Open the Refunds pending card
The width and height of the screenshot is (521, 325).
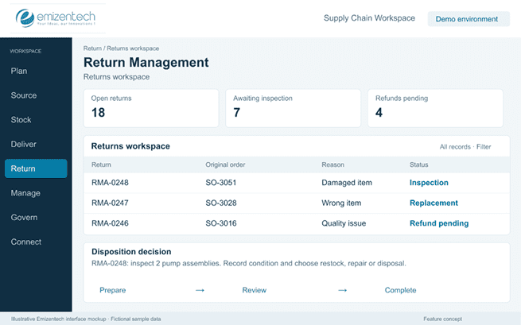[435, 108]
